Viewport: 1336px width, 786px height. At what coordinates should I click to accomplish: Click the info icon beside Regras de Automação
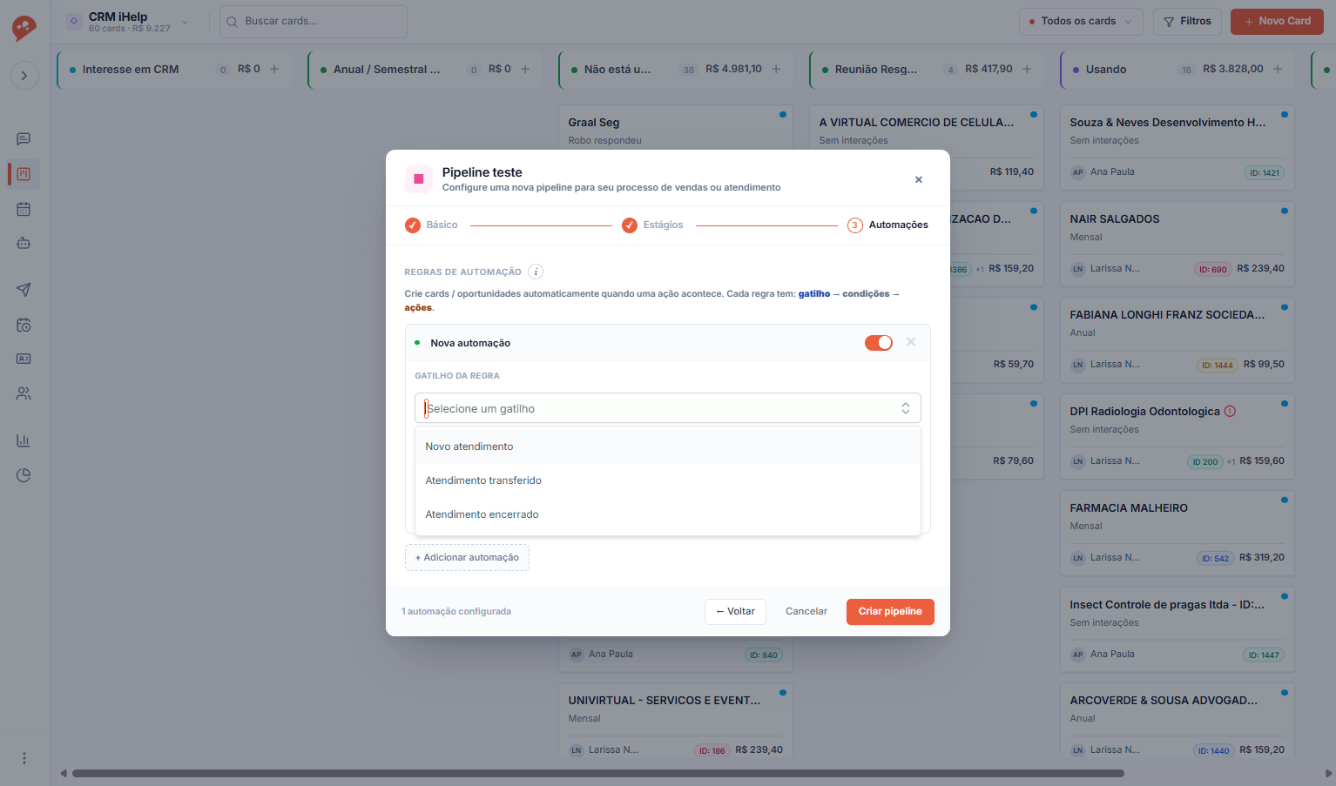536,272
